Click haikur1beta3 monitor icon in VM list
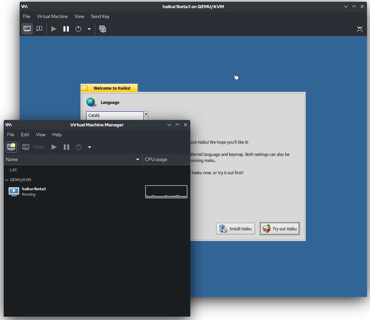This screenshot has height=320, width=370. (14, 192)
